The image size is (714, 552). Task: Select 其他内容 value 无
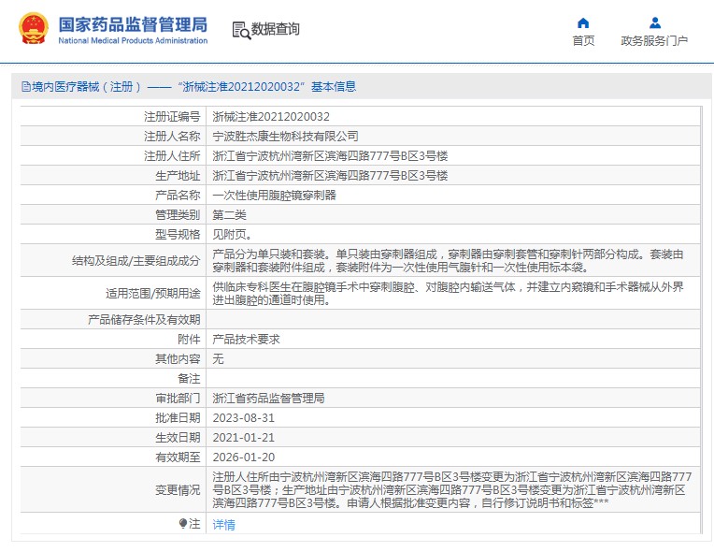pos(218,358)
